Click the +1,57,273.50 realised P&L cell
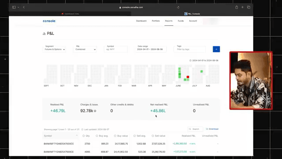 coord(180,152)
